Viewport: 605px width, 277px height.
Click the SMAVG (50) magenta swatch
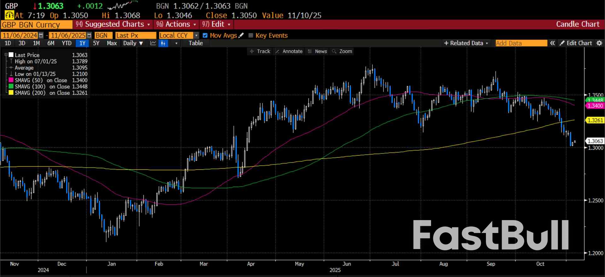(11, 80)
